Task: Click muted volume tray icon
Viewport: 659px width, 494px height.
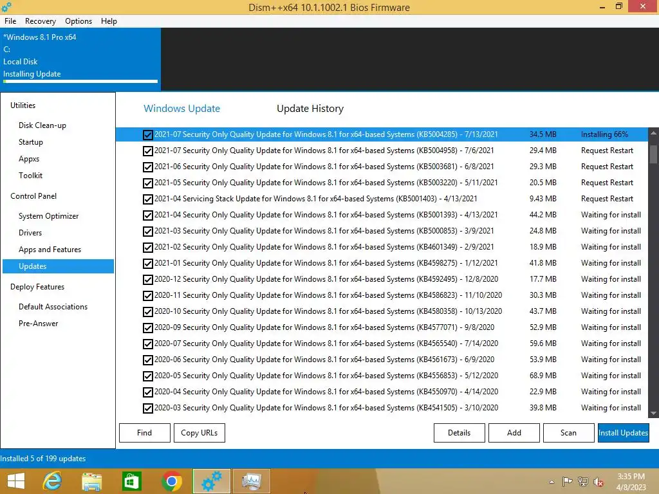Action: pos(599,482)
